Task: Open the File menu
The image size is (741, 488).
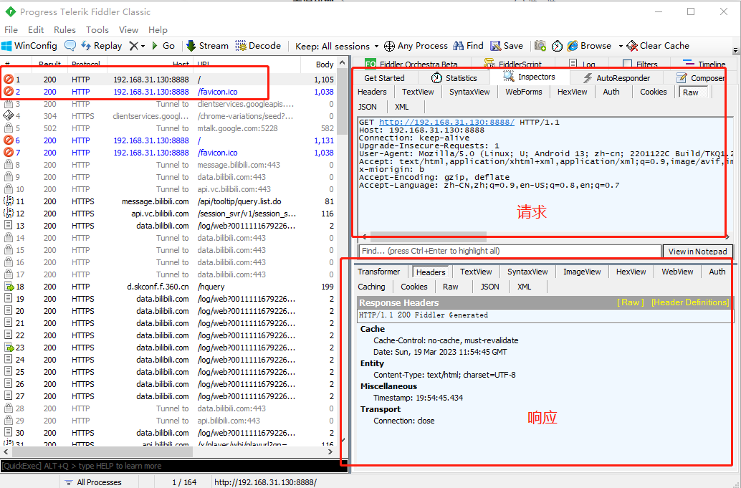Action: point(11,30)
